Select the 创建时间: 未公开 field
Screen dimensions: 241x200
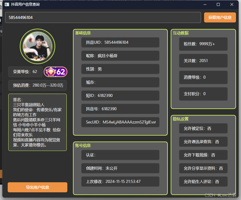(x=120, y=168)
